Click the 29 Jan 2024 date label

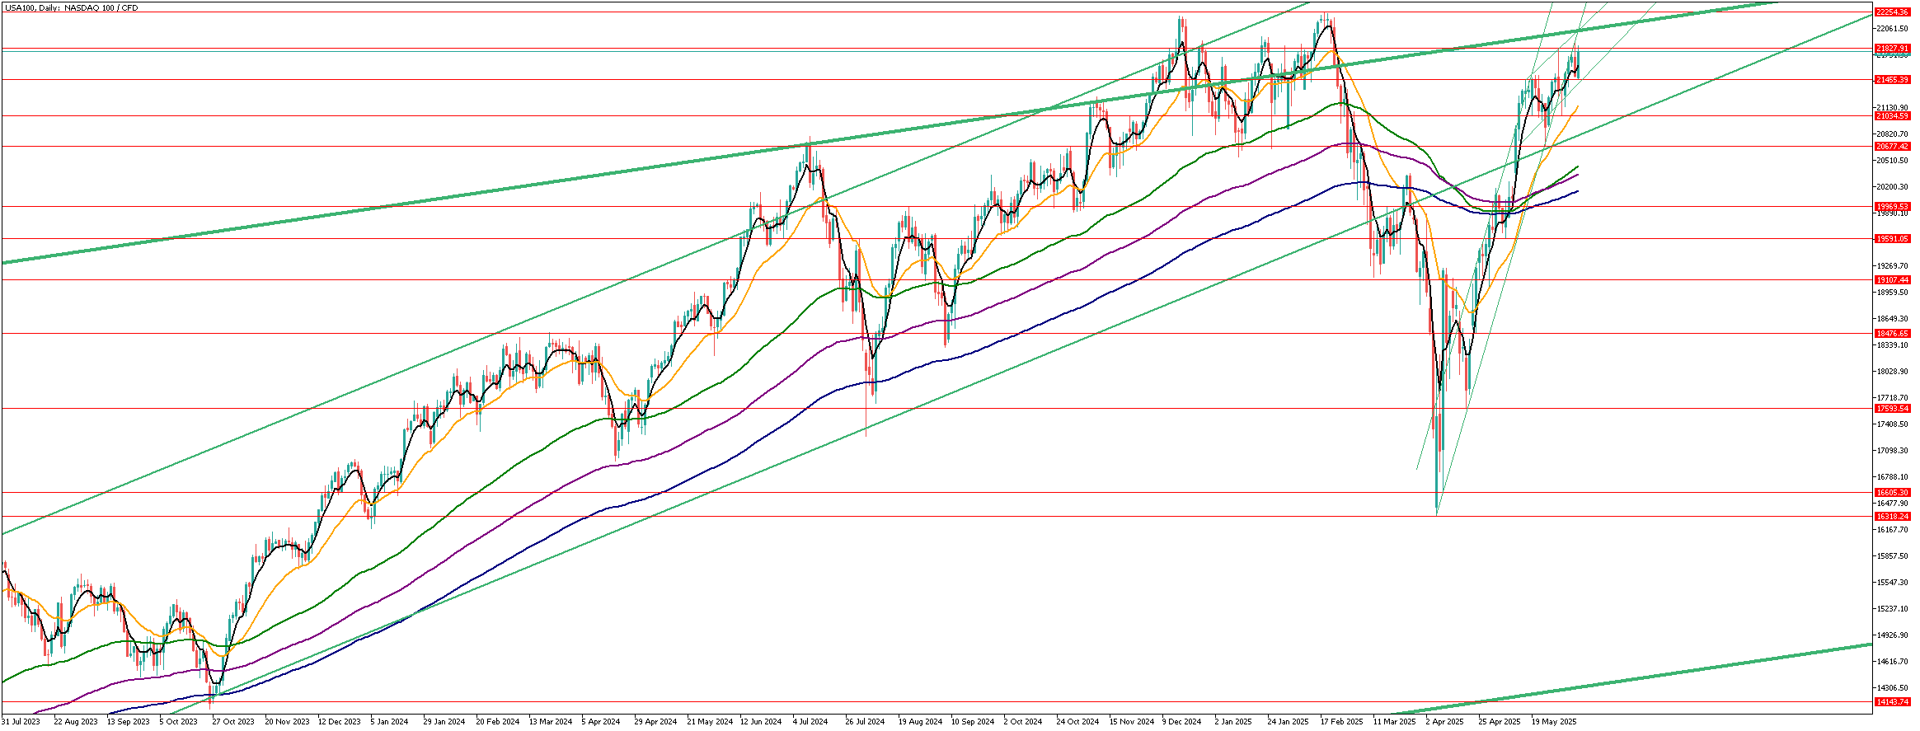[x=444, y=722]
